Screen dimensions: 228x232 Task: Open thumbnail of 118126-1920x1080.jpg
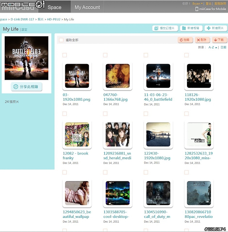click(199, 76)
